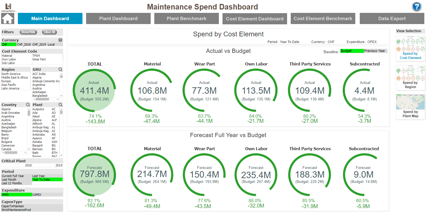The width and height of the screenshot is (426, 212).
Task: Go to Data Export tab
Action: tap(392, 18)
